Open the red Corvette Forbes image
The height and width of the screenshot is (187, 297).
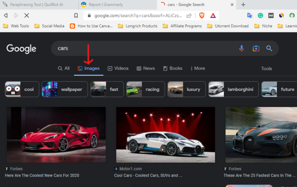pyautogui.click(x=56, y=135)
